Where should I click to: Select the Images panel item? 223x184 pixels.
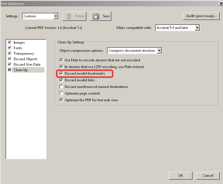click(19, 43)
